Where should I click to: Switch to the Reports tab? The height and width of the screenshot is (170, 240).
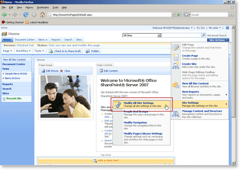(56, 40)
